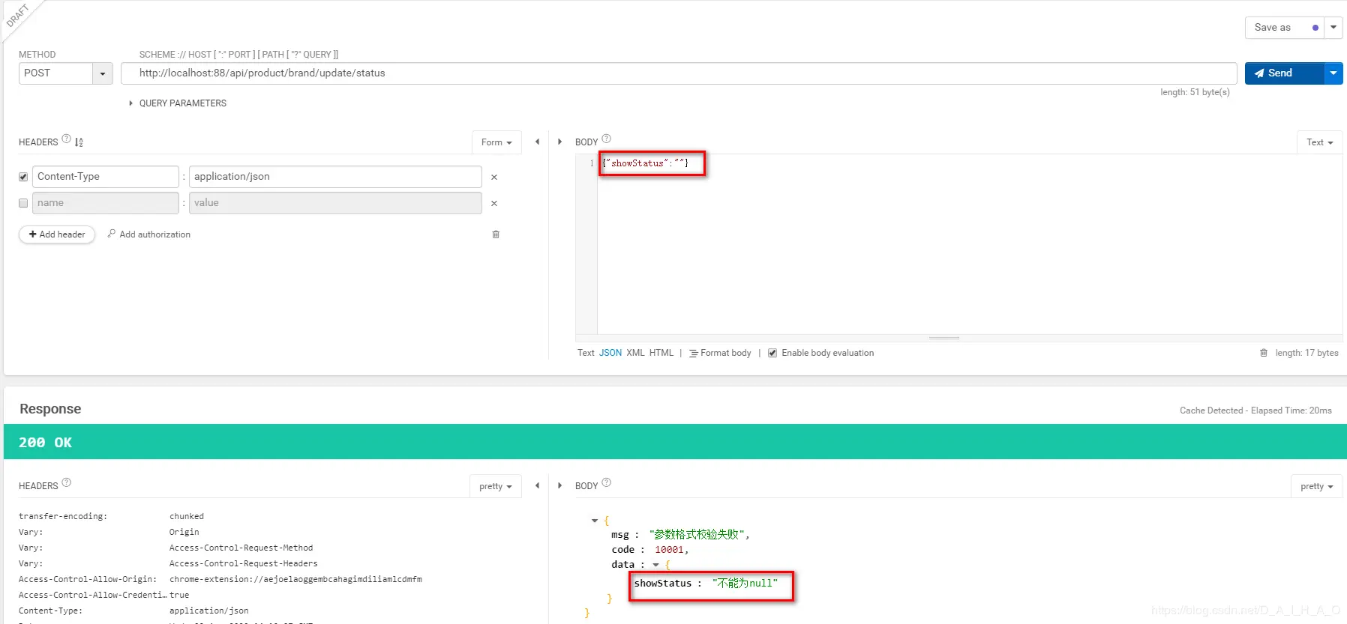Expand the QUERY PARAMETERS section
The image size is (1347, 624).
click(178, 103)
